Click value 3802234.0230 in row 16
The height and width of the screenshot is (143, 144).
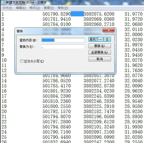99,91
